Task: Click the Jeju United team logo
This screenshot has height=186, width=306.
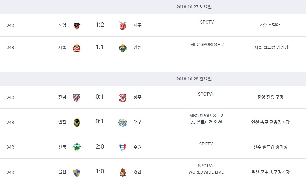Action: point(122,25)
